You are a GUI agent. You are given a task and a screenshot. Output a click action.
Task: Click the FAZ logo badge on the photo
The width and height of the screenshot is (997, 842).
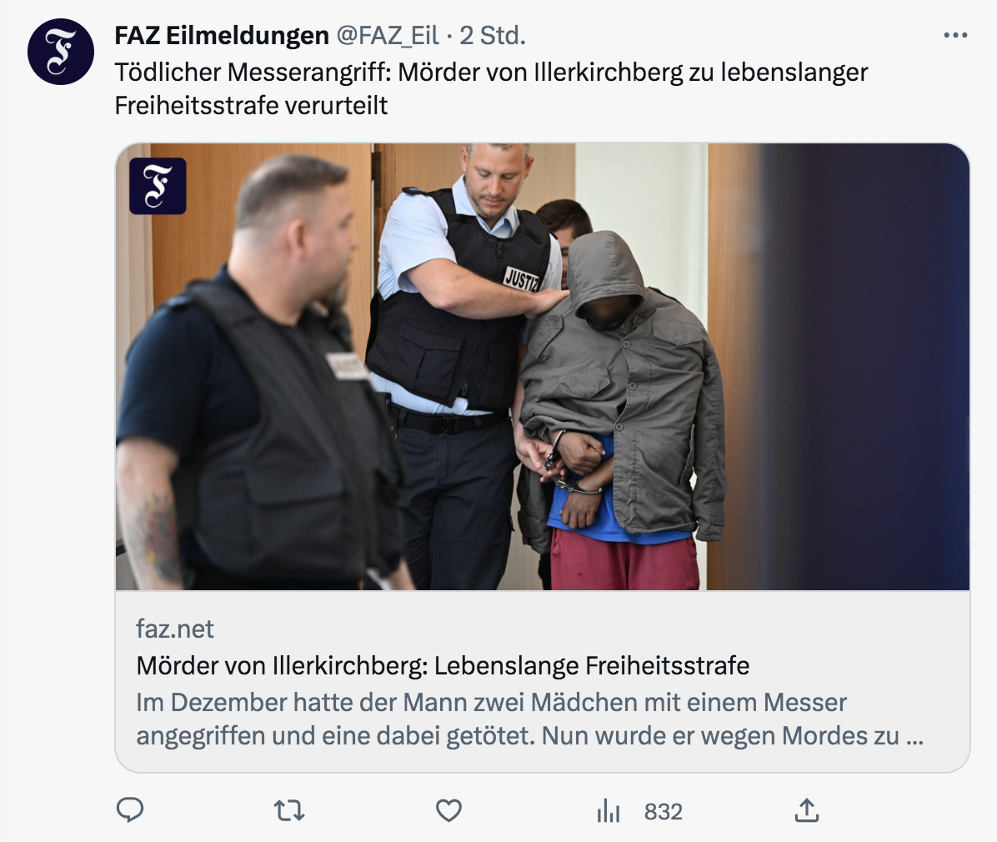click(158, 186)
